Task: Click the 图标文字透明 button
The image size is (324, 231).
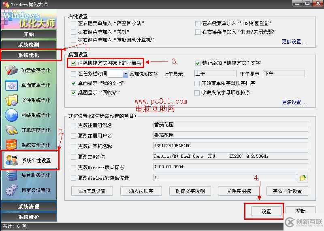Action: tap(190, 191)
